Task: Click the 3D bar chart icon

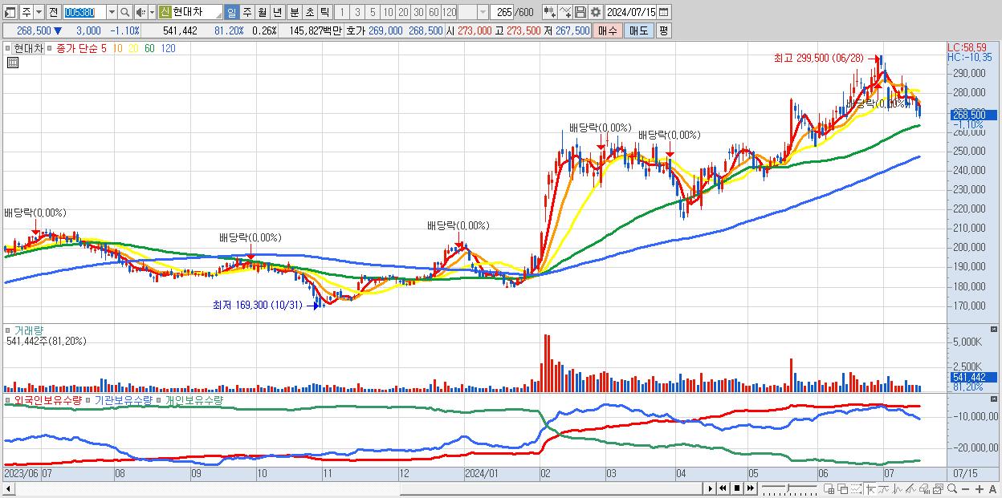Action: click(x=924, y=488)
